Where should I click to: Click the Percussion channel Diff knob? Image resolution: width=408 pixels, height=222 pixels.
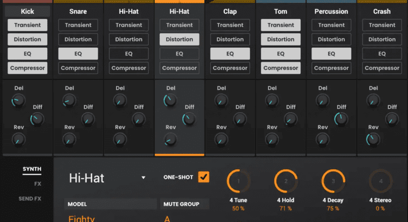pos(341,119)
